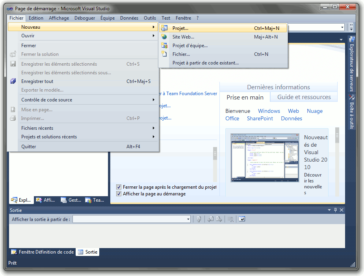Select Quitter in Fichier menu
364x276 pixels.
83,147
